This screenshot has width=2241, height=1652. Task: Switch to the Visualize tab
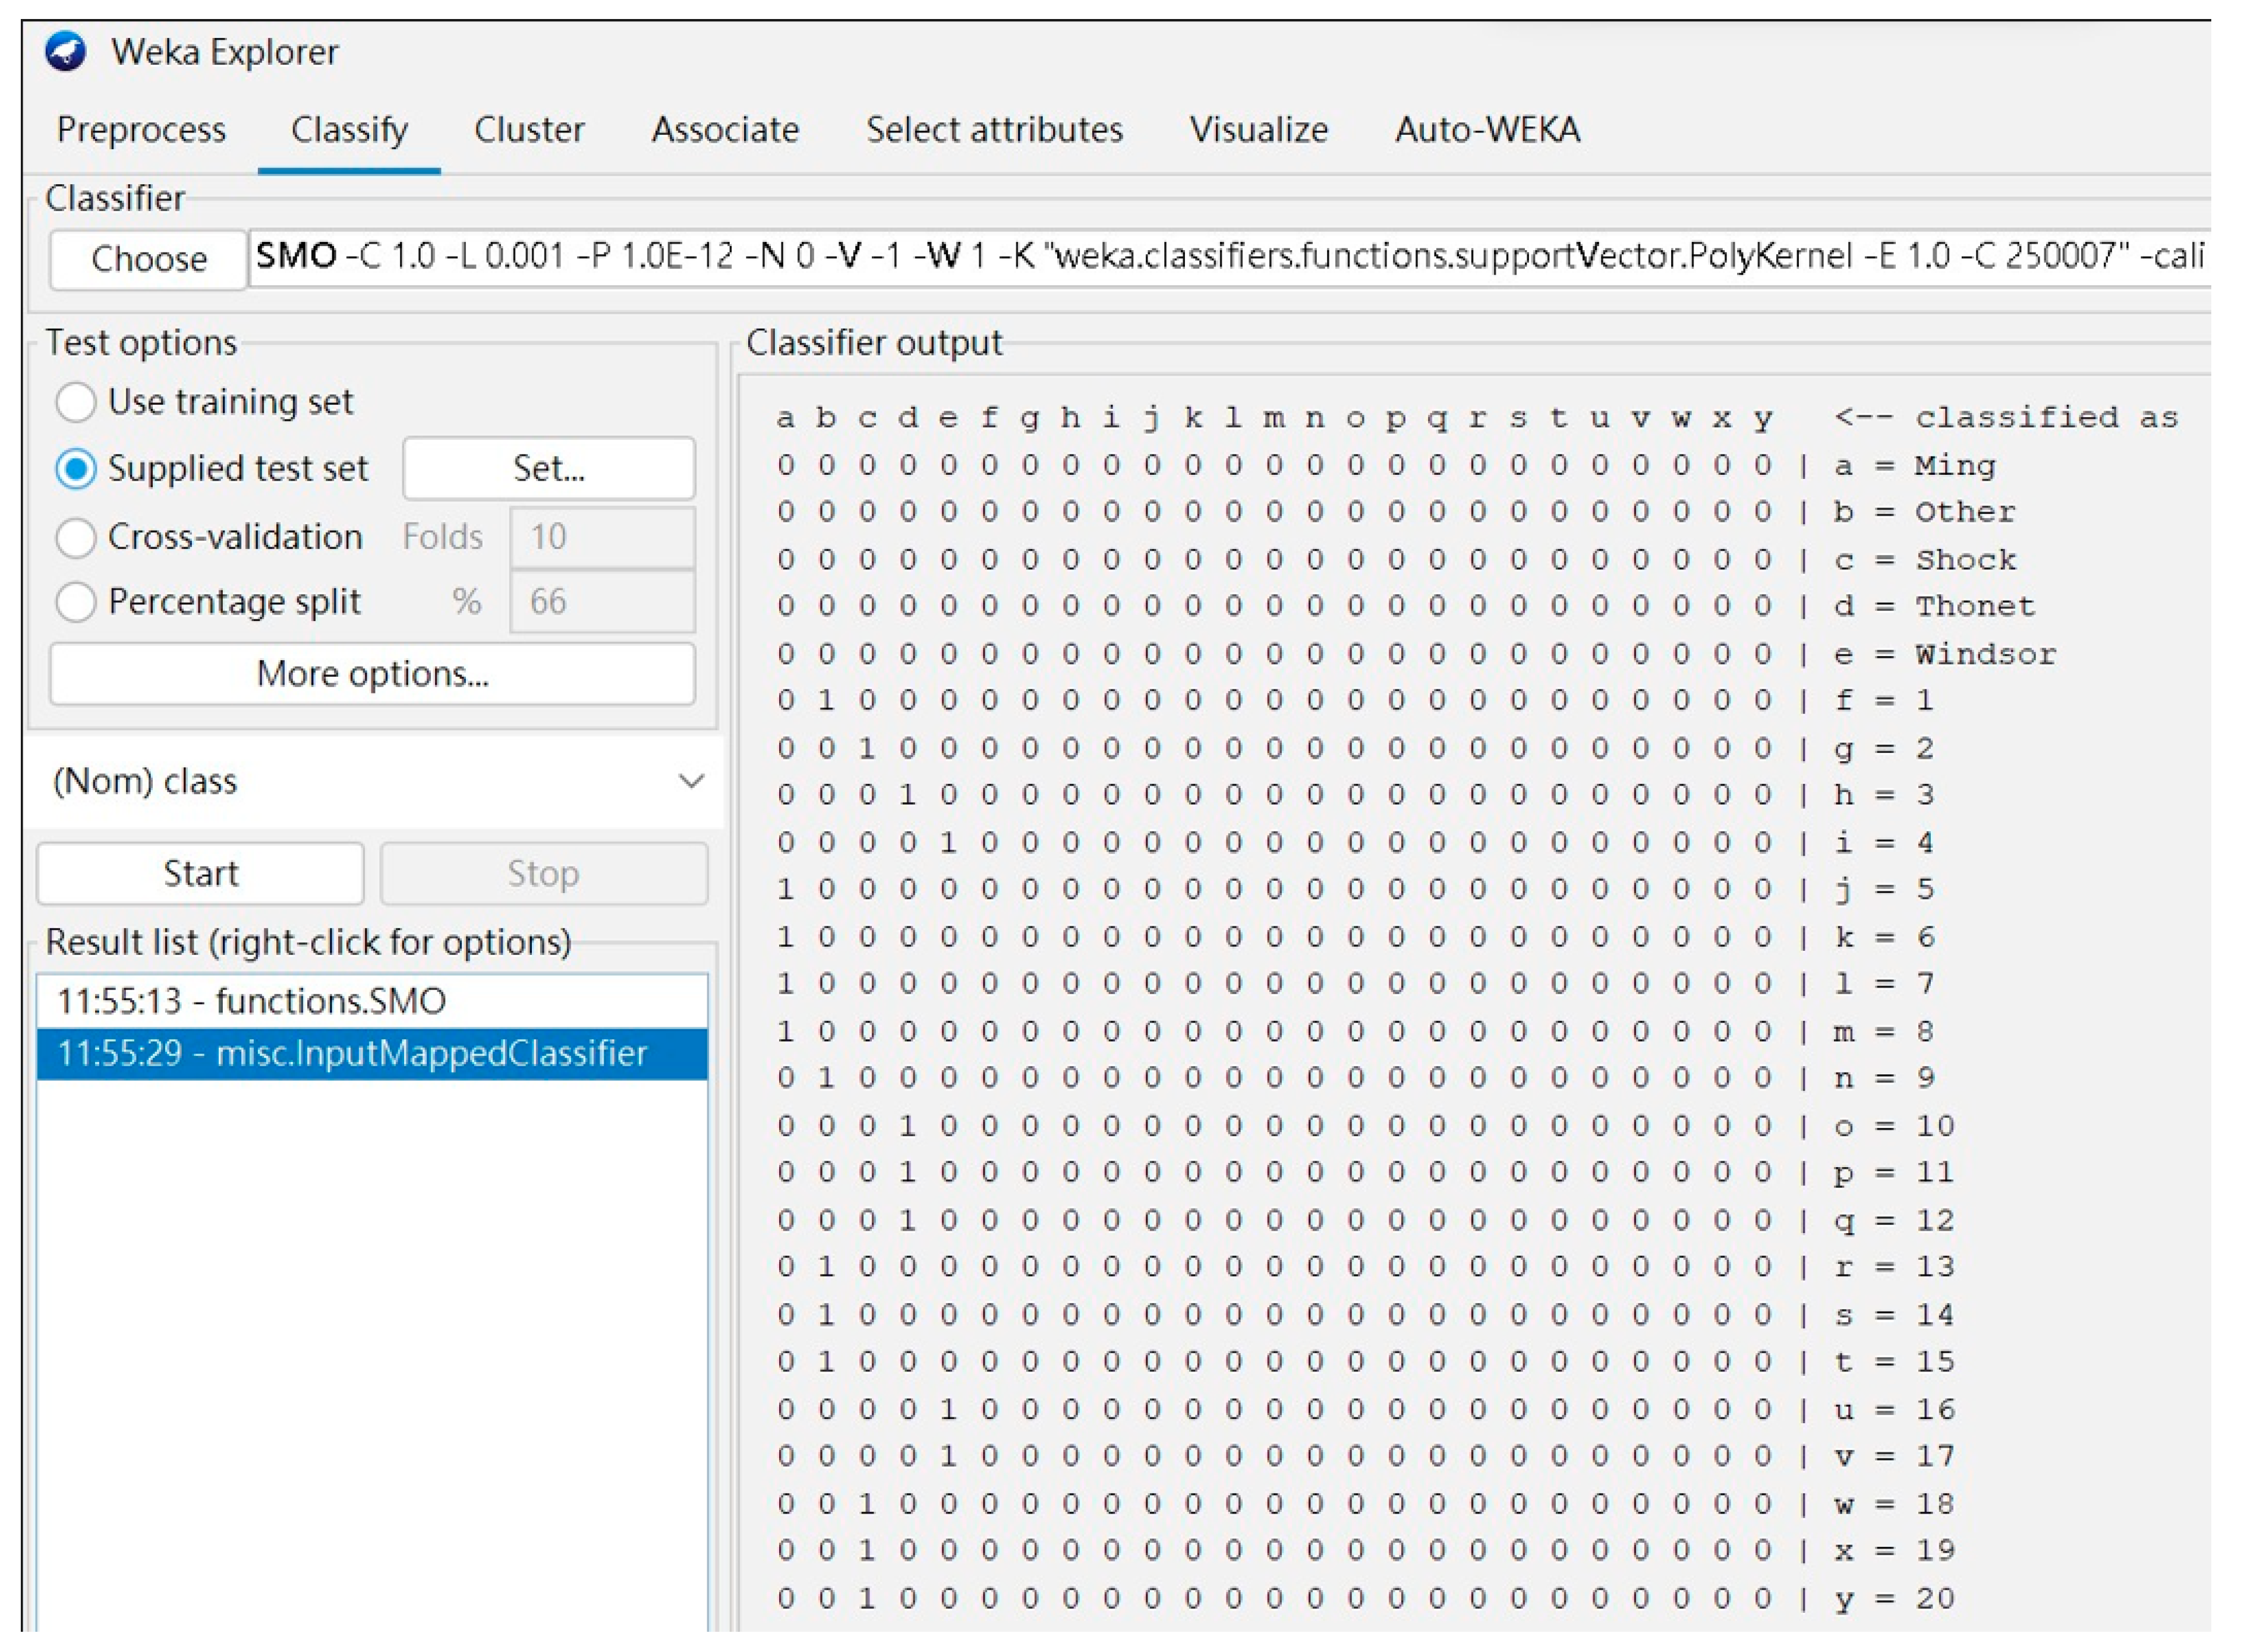click(1258, 130)
